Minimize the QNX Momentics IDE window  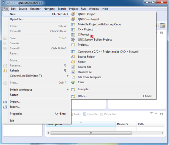tap(147, 2)
